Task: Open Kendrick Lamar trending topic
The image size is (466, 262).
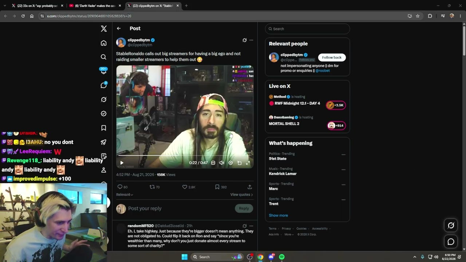Action: [283, 174]
